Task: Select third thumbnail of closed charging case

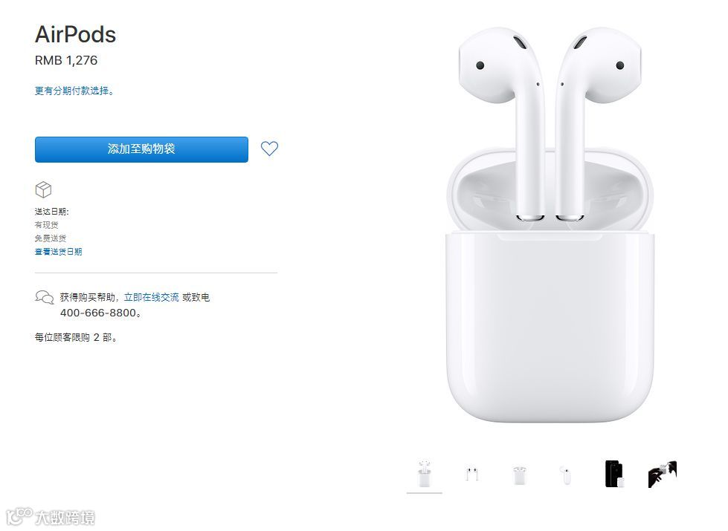Action: tap(520, 475)
